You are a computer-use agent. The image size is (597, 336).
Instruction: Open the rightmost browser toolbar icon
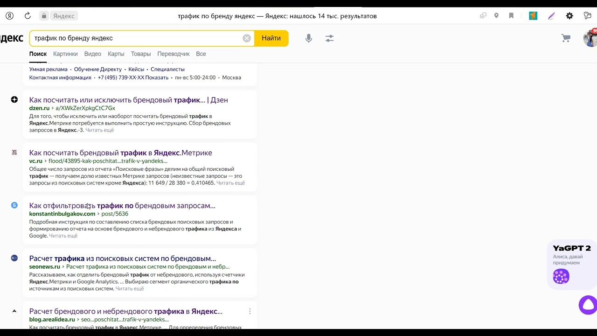(588, 16)
